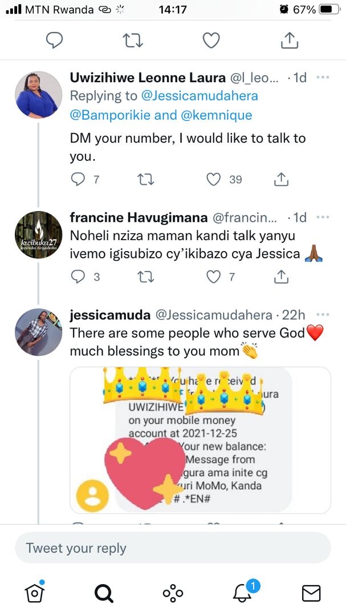The height and width of the screenshot is (616, 346).
Task: Open Spaces tab in bottom bar
Action: point(173,593)
